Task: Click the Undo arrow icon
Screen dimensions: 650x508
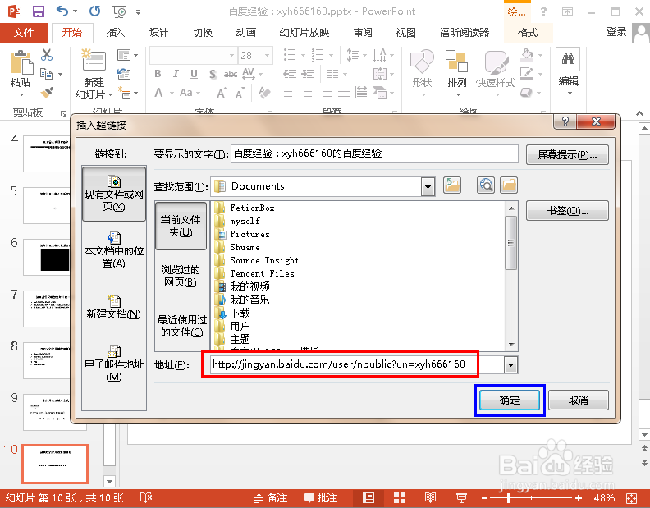Action: [x=62, y=11]
